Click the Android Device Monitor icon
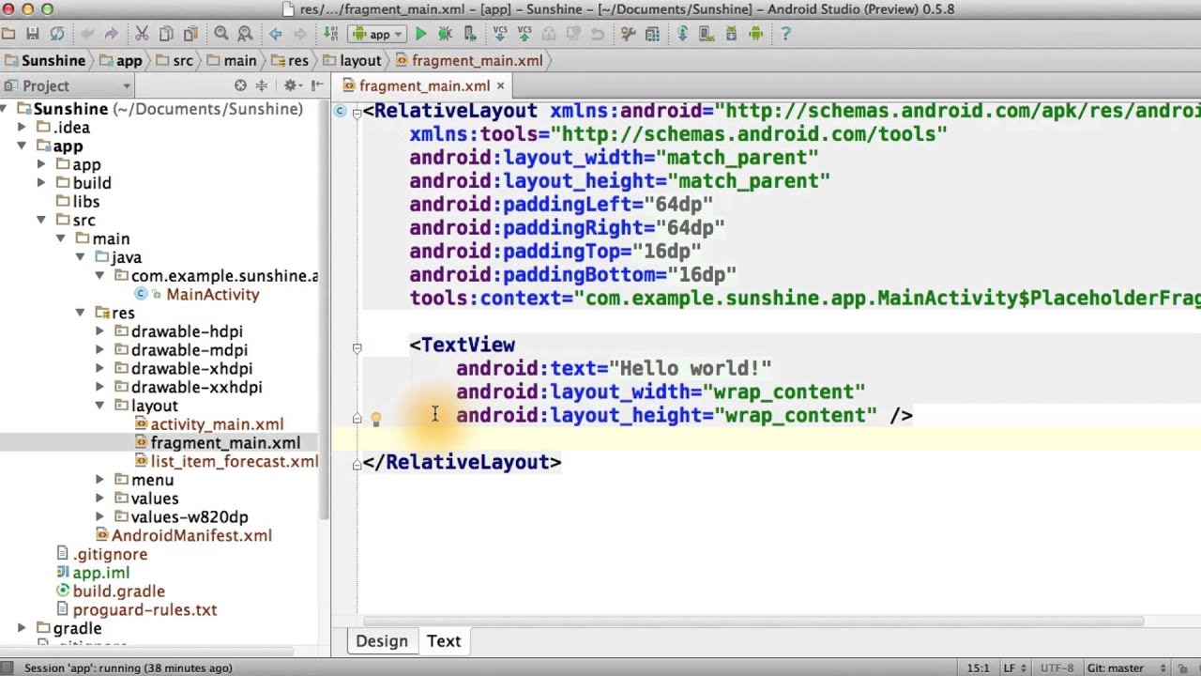This screenshot has width=1201, height=676. (x=755, y=34)
